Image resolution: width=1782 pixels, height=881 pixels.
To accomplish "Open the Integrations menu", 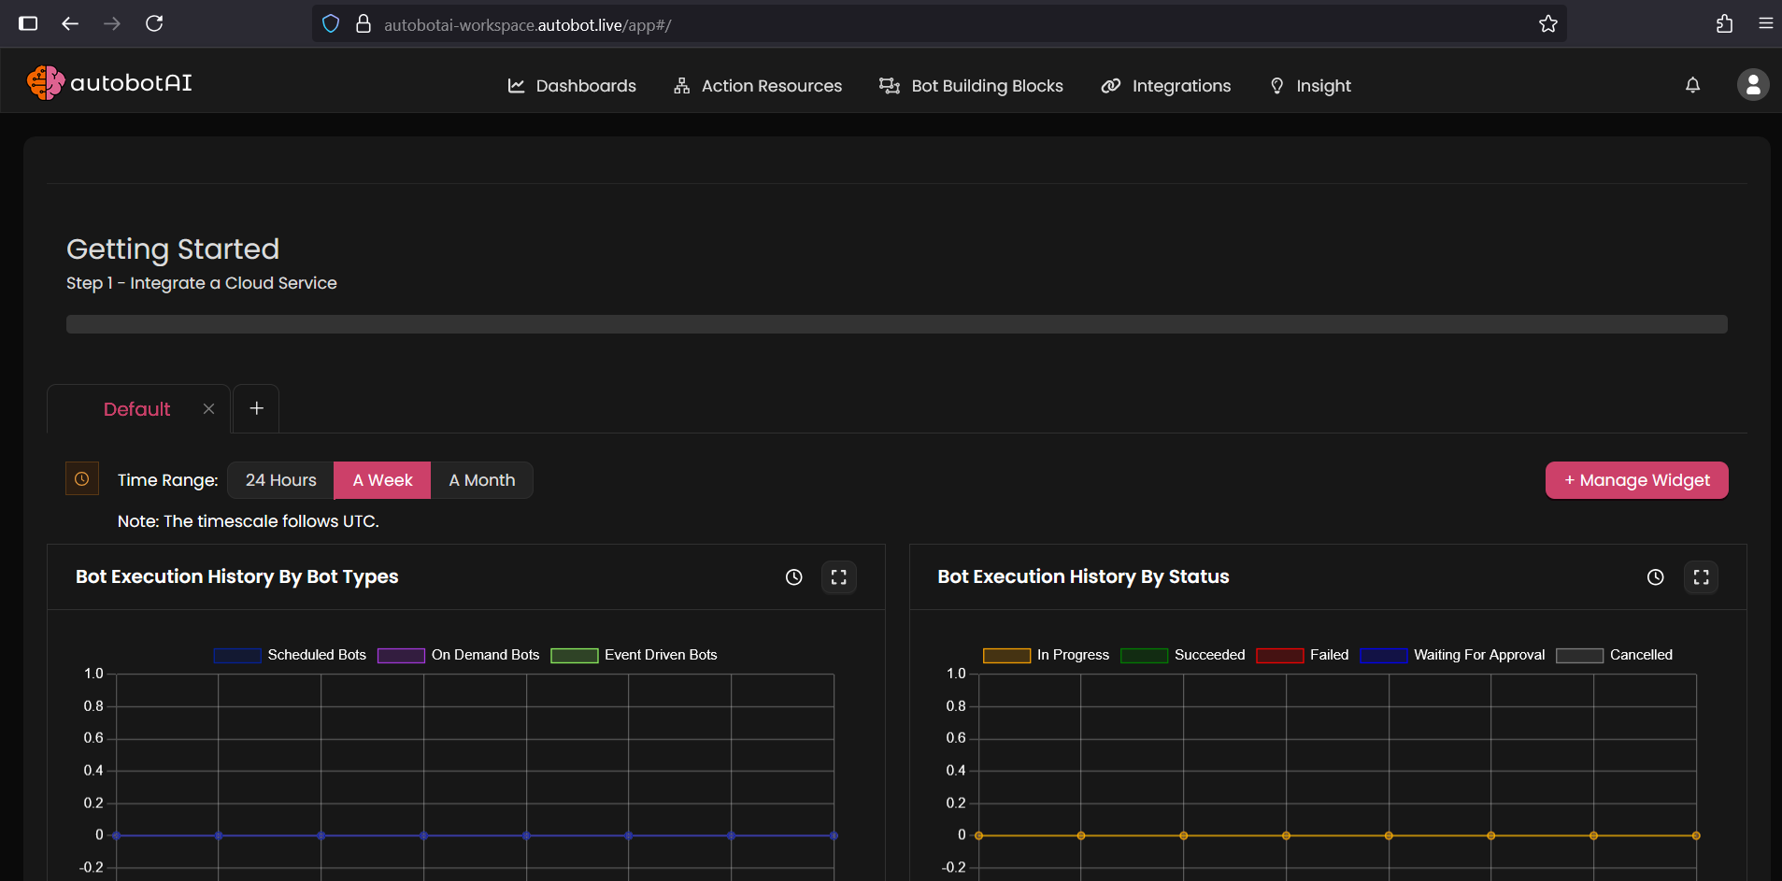I will pyautogui.click(x=1166, y=86).
